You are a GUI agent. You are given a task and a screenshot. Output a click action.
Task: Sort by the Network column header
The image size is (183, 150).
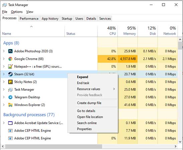point(168,31)
